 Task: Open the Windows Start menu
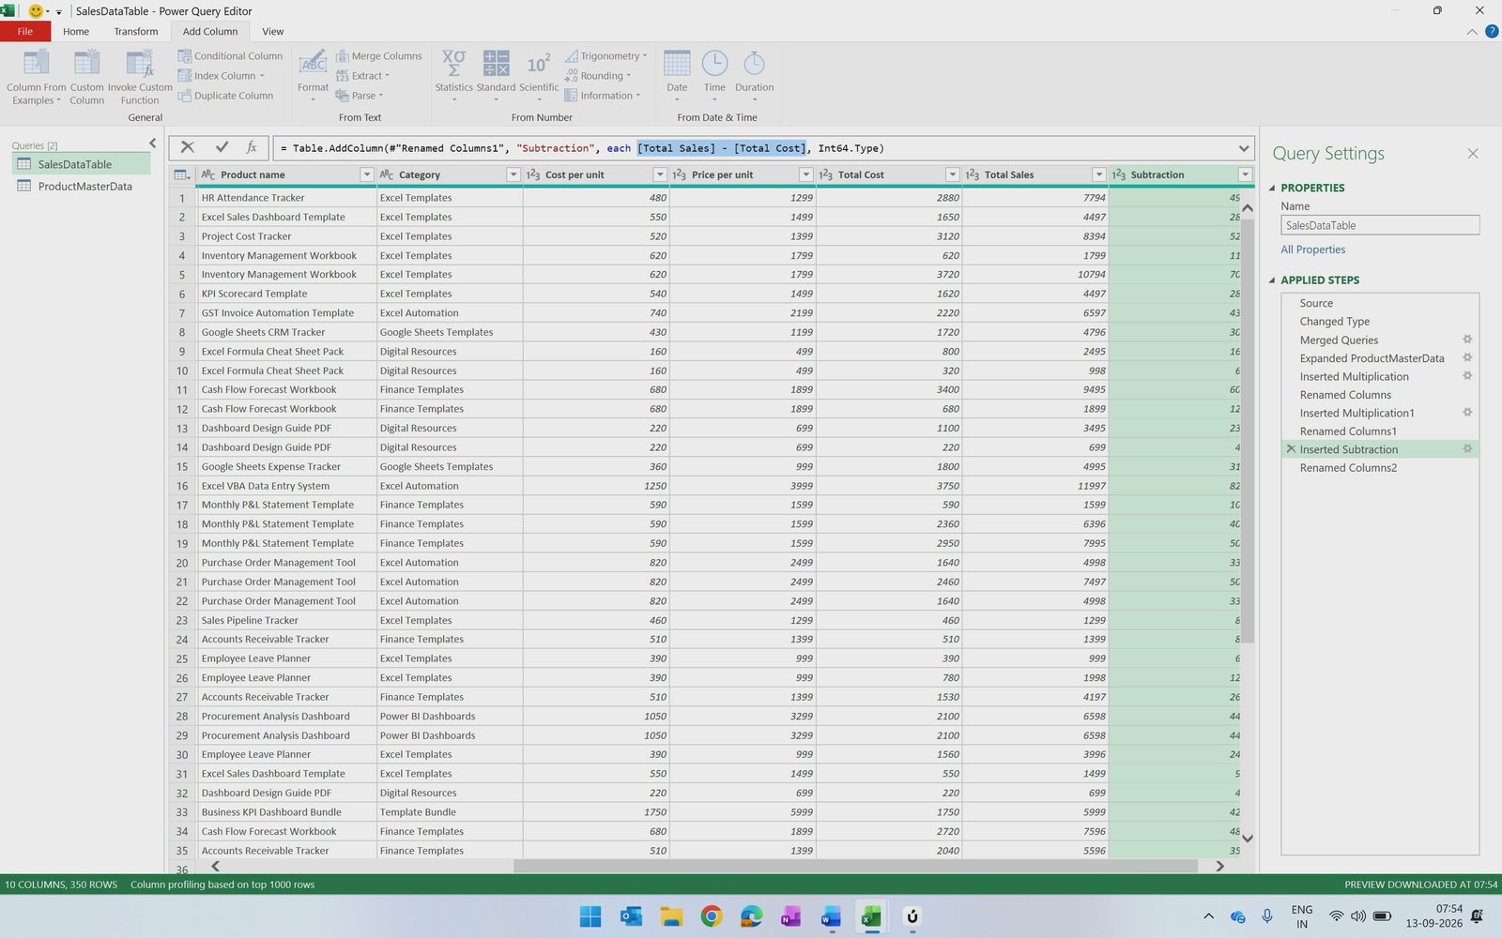point(590,916)
